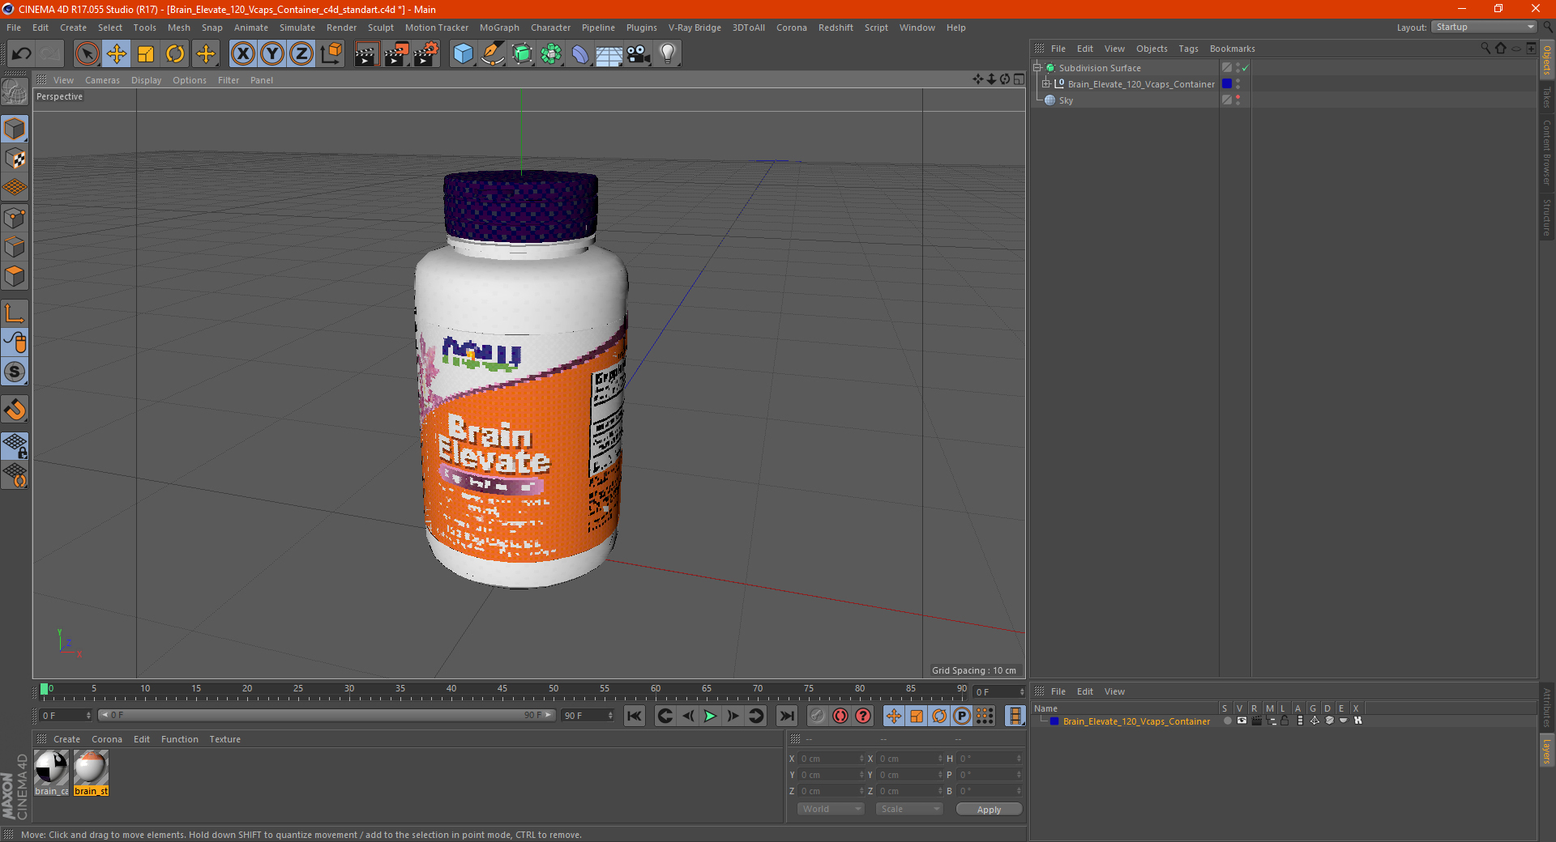This screenshot has width=1556, height=842.
Task: Open the Array modeling objects icon
Action: click(x=551, y=54)
